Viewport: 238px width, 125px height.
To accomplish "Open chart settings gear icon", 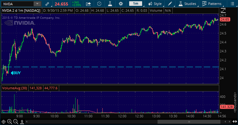I will (x=121, y=4).
